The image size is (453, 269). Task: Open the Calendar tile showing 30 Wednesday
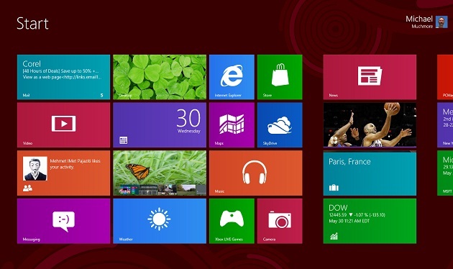(160, 125)
